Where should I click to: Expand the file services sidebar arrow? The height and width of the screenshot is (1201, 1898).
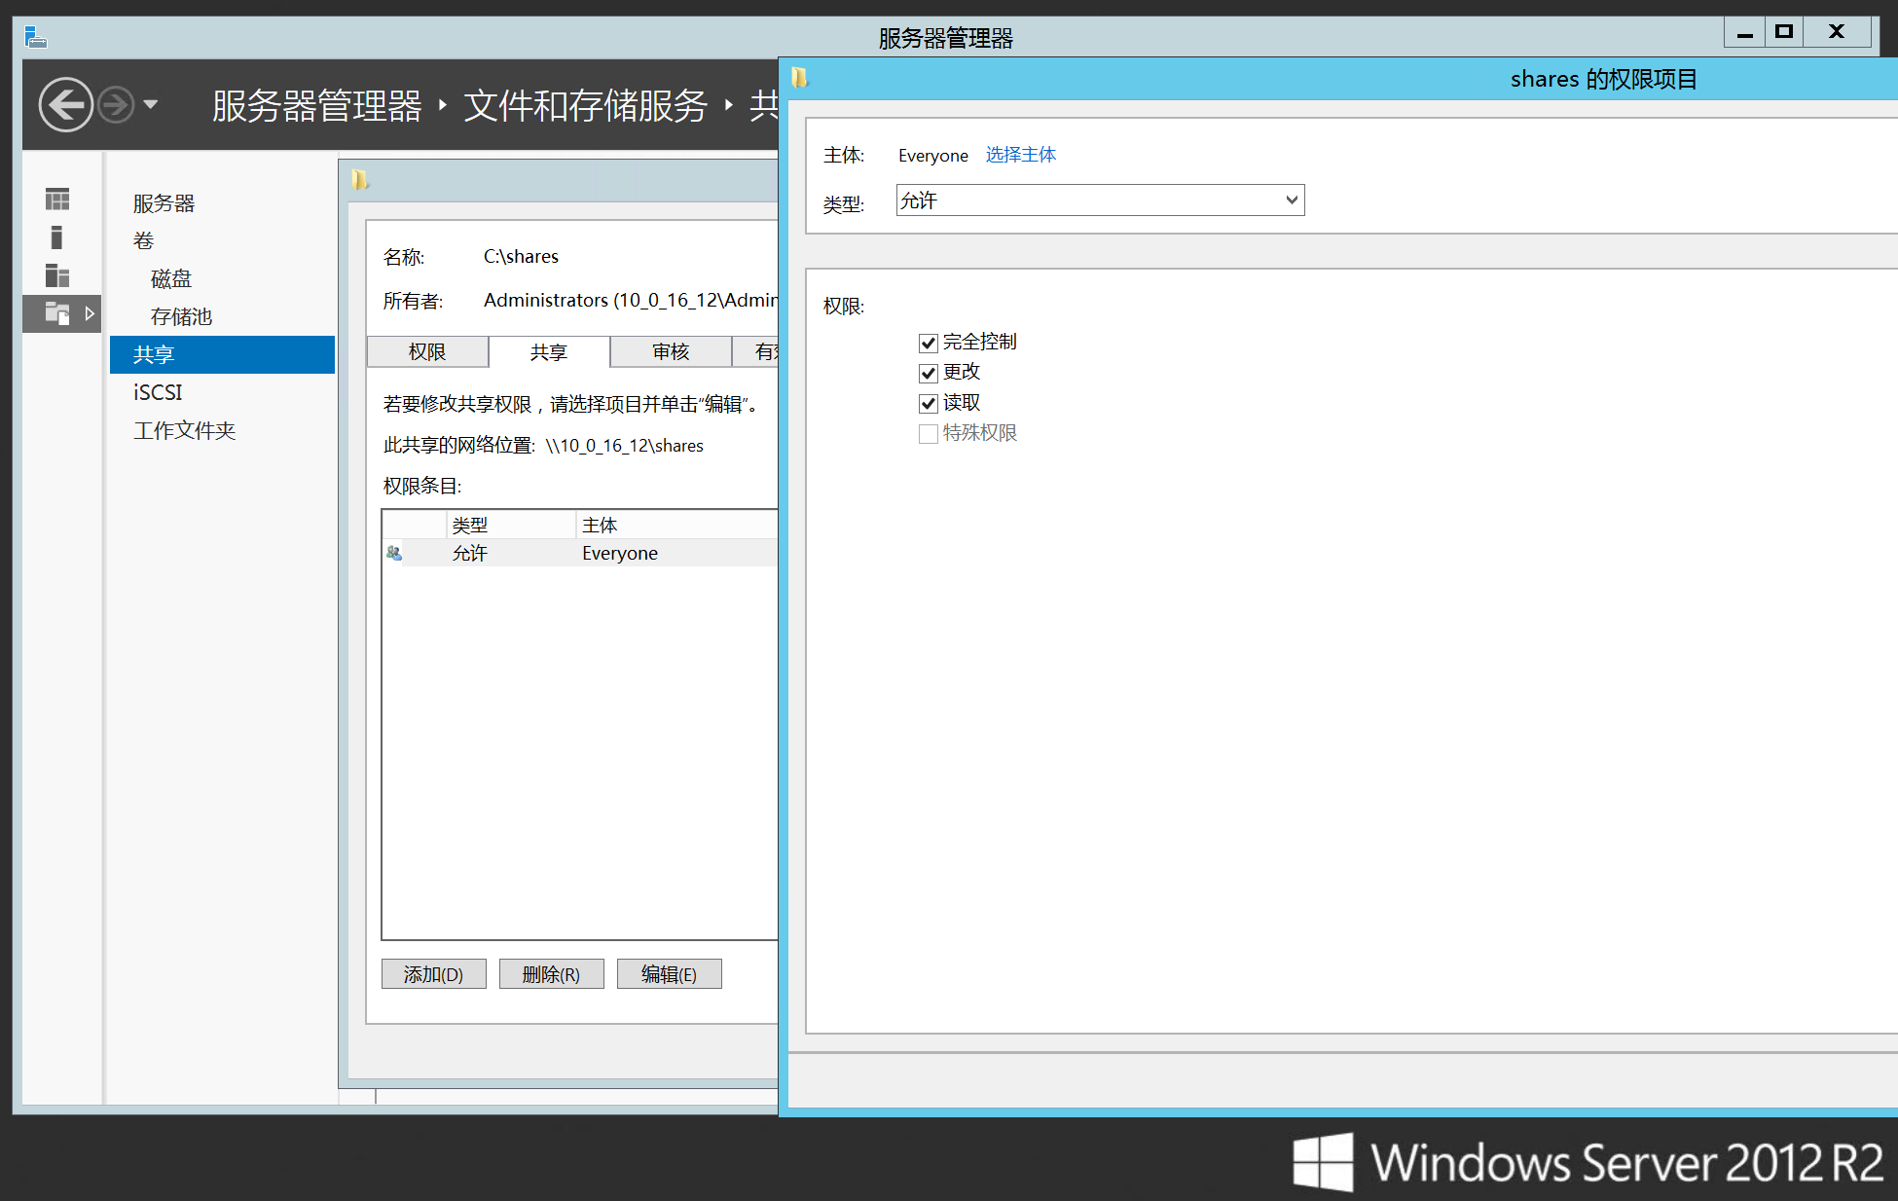(x=90, y=313)
